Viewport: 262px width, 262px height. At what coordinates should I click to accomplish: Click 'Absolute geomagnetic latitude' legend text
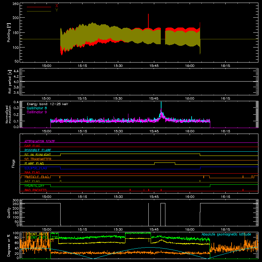pos(226,234)
